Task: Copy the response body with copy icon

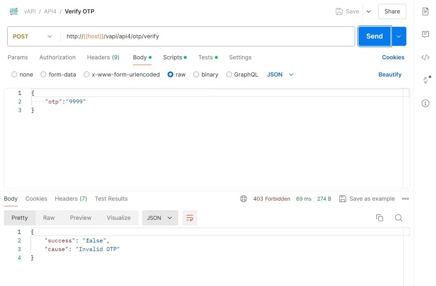Action: 379,218
